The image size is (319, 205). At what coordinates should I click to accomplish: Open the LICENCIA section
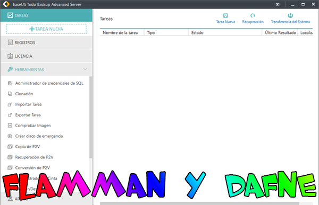46,56
